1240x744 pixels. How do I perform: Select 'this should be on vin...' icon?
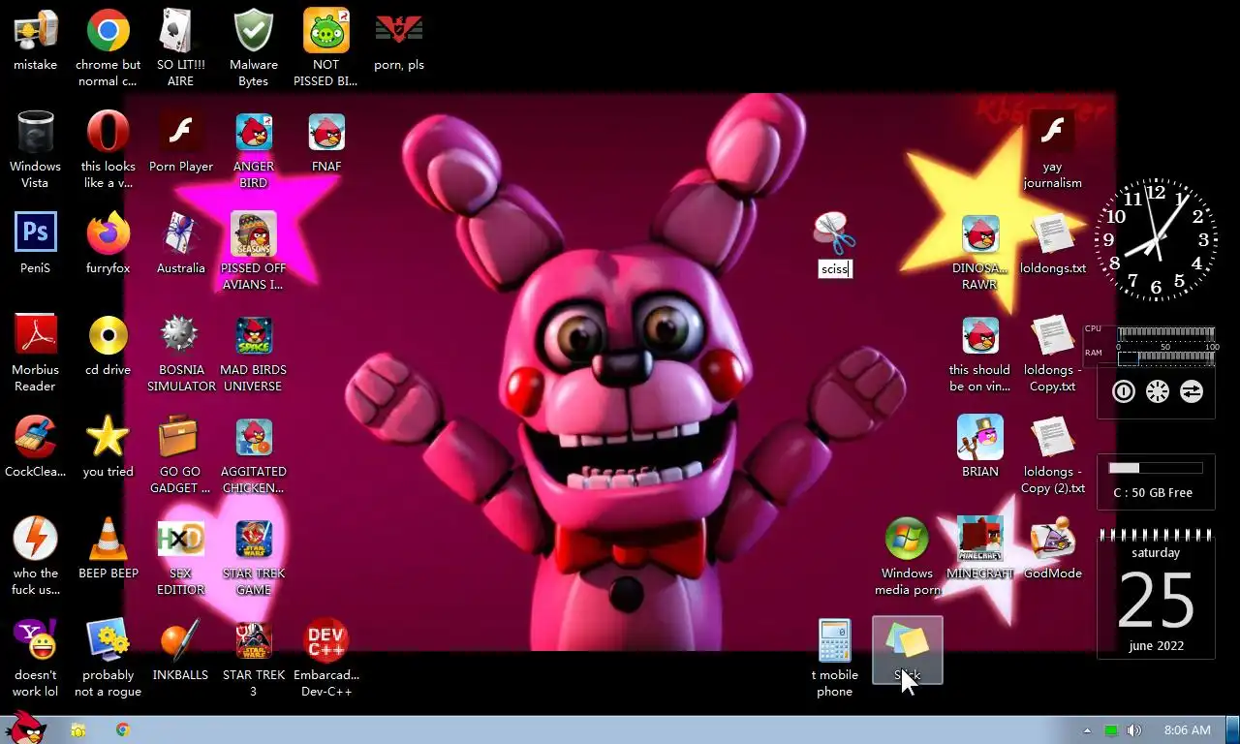click(x=980, y=335)
